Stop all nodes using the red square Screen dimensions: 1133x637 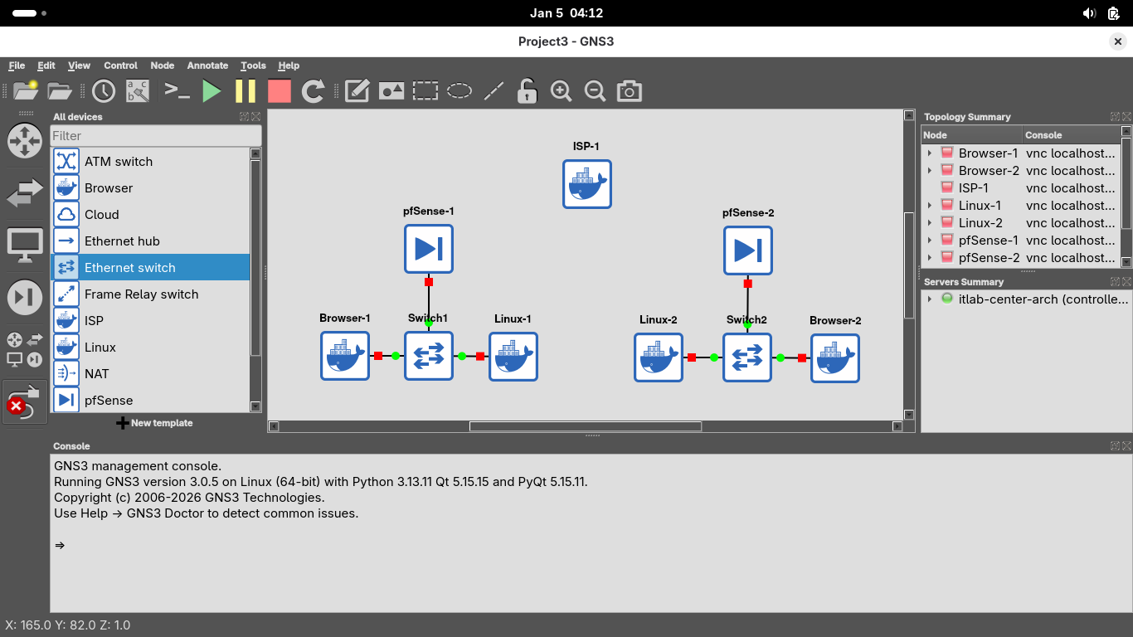280,91
